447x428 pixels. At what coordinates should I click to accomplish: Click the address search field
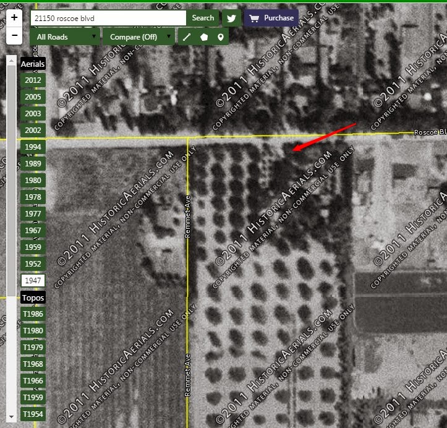click(108, 19)
